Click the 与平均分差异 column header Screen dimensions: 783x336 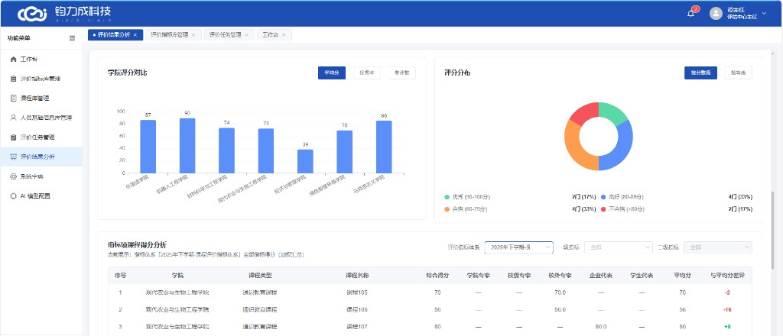[728, 275]
